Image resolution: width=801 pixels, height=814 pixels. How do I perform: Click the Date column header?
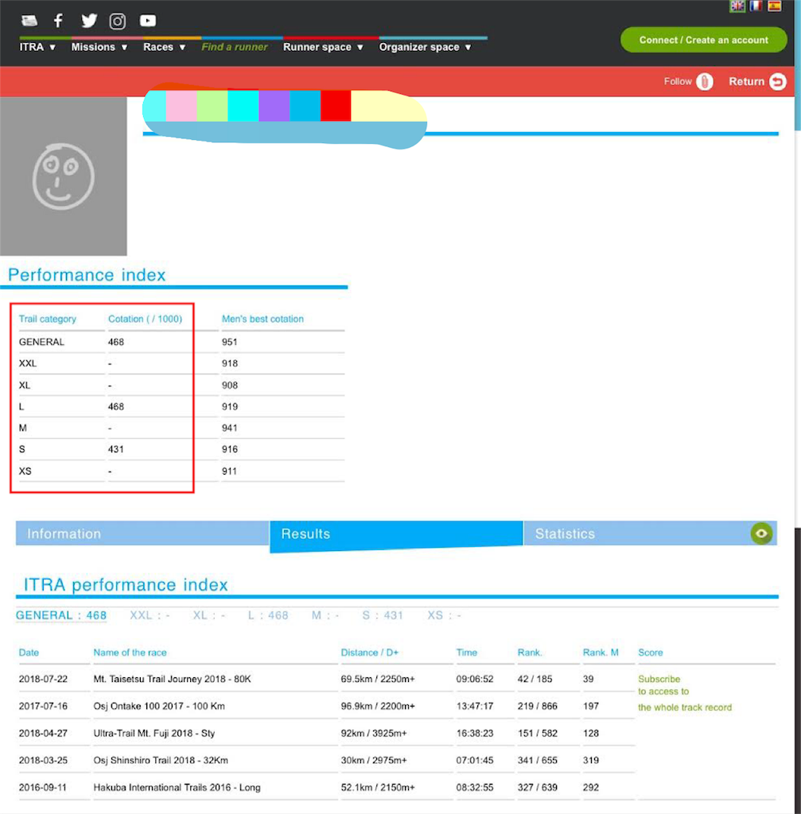[x=29, y=653]
